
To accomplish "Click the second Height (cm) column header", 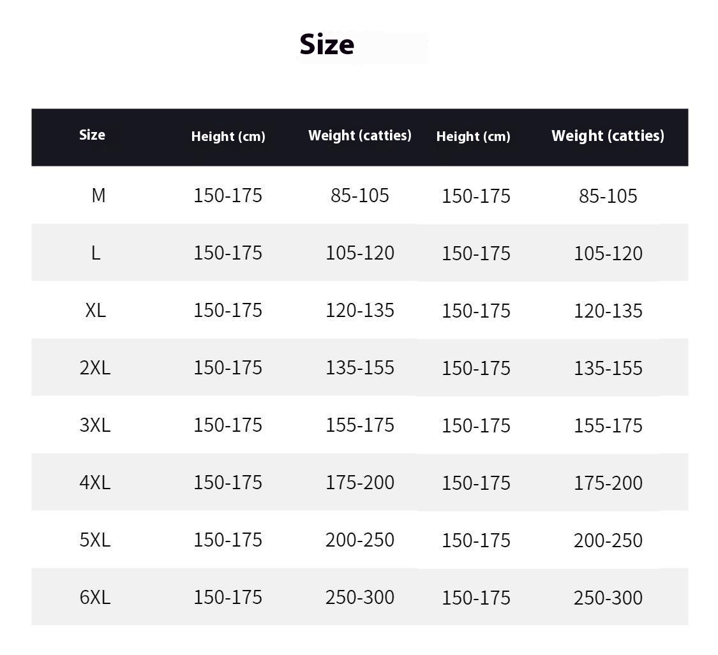I will point(473,136).
